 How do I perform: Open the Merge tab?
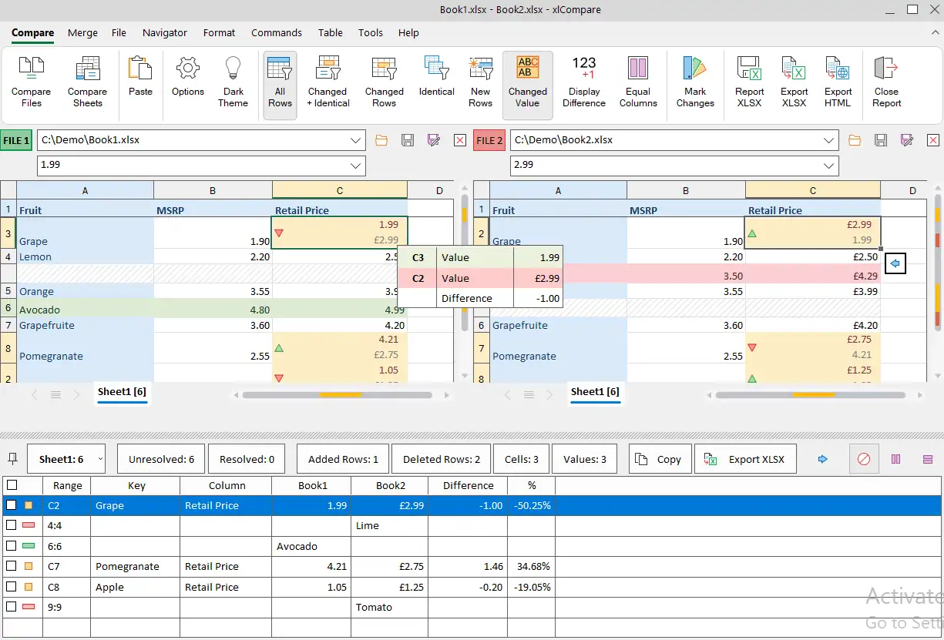tap(82, 33)
